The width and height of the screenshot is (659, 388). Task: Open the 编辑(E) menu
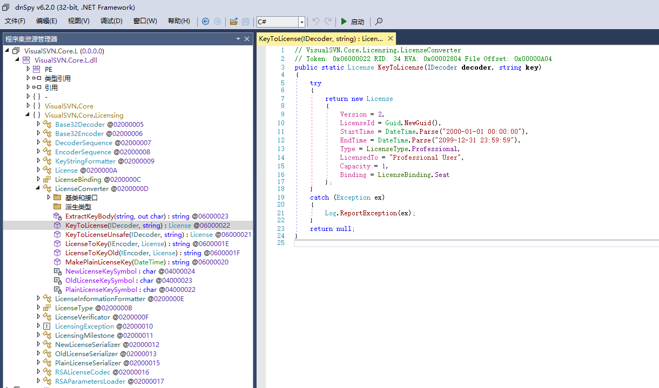[x=46, y=21]
